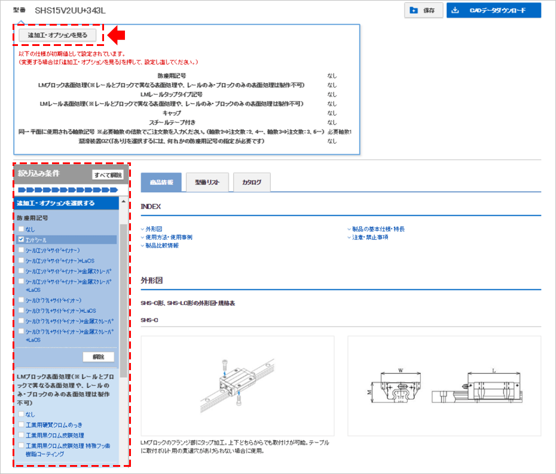
Task: Click the 追加工・オプションを見る button
Action: [x=58, y=35]
